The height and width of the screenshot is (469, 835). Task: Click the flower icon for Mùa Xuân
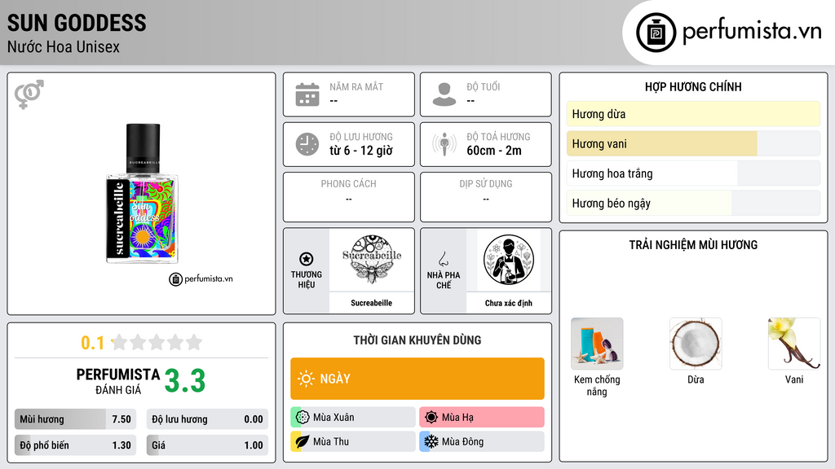[x=303, y=417]
